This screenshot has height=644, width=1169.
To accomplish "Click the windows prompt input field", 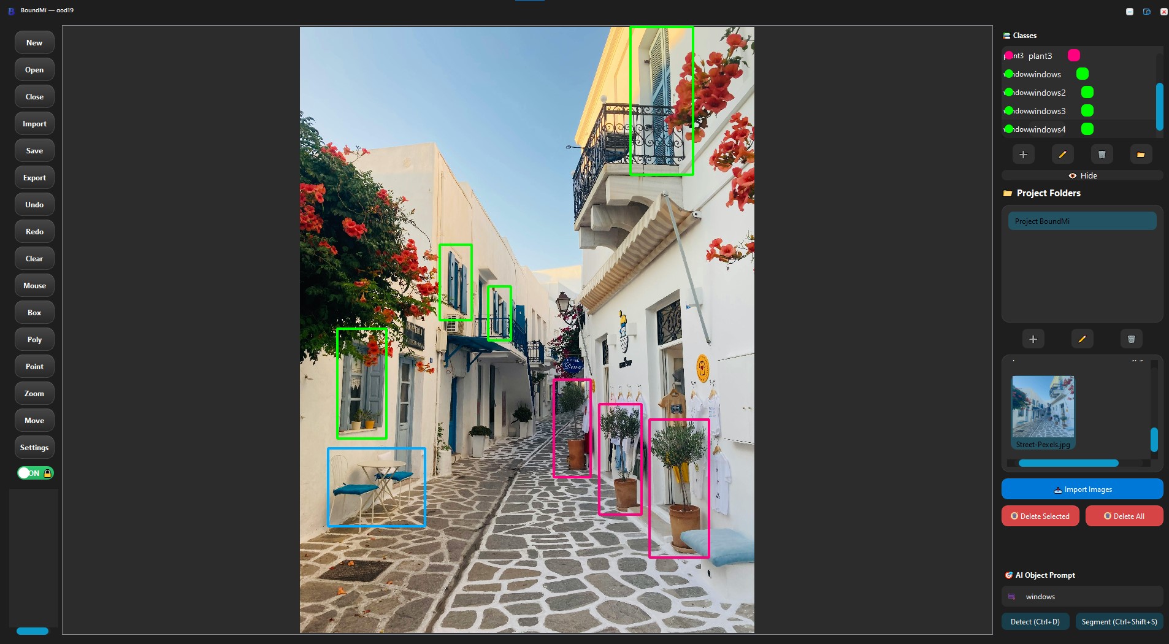I will pos(1082,596).
